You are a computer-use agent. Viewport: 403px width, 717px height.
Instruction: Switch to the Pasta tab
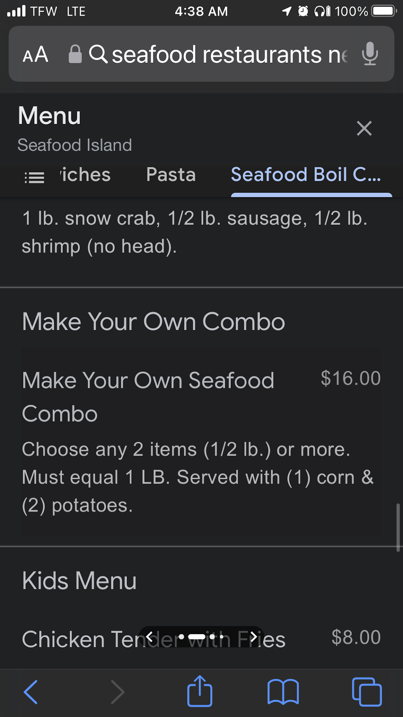pos(171,175)
